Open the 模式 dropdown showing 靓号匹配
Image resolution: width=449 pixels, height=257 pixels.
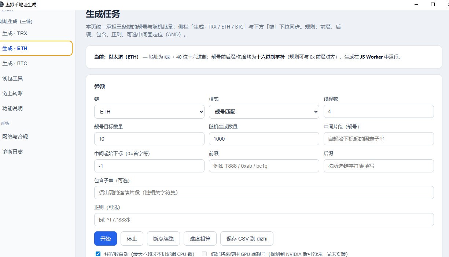[x=264, y=112]
